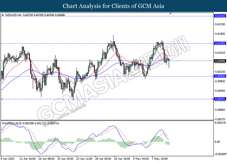Click the 0.61800 value on price axis

pyautogui.click(x=220, y=33)
